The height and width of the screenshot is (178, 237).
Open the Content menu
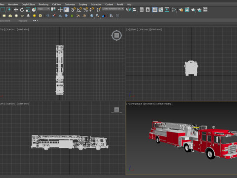[109, 4]
